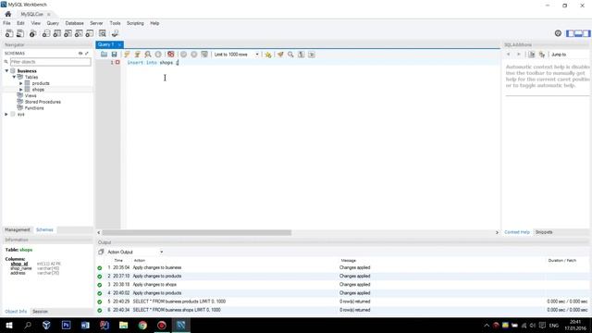Select the Object Info tab

click(16, 312)
